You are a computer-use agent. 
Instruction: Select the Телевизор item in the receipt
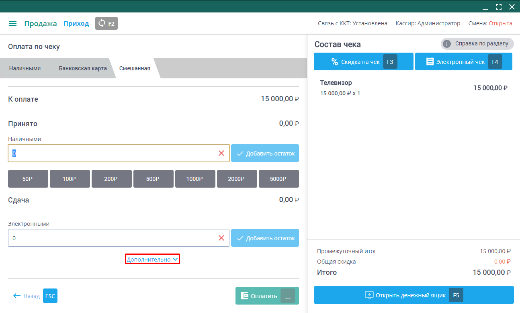pos(414,88)
